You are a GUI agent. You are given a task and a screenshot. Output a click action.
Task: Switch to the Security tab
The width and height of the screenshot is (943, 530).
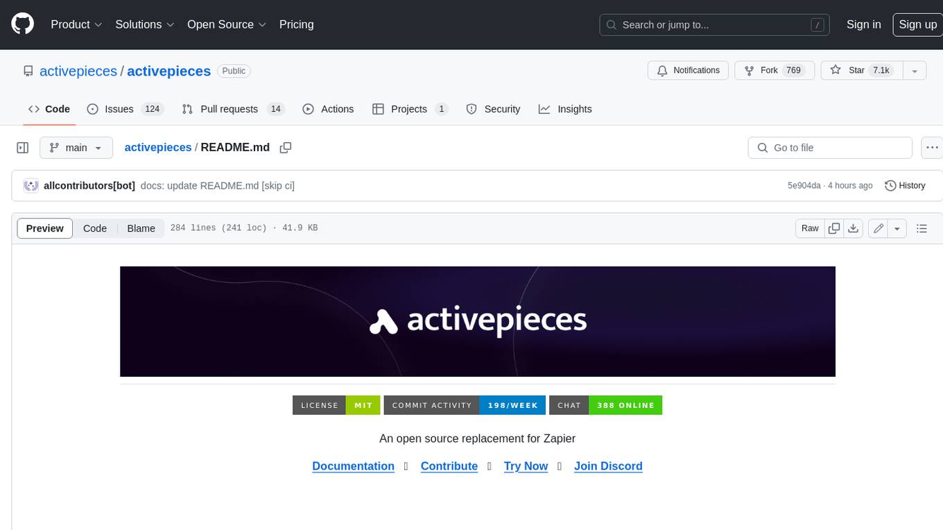coord(493,109)
